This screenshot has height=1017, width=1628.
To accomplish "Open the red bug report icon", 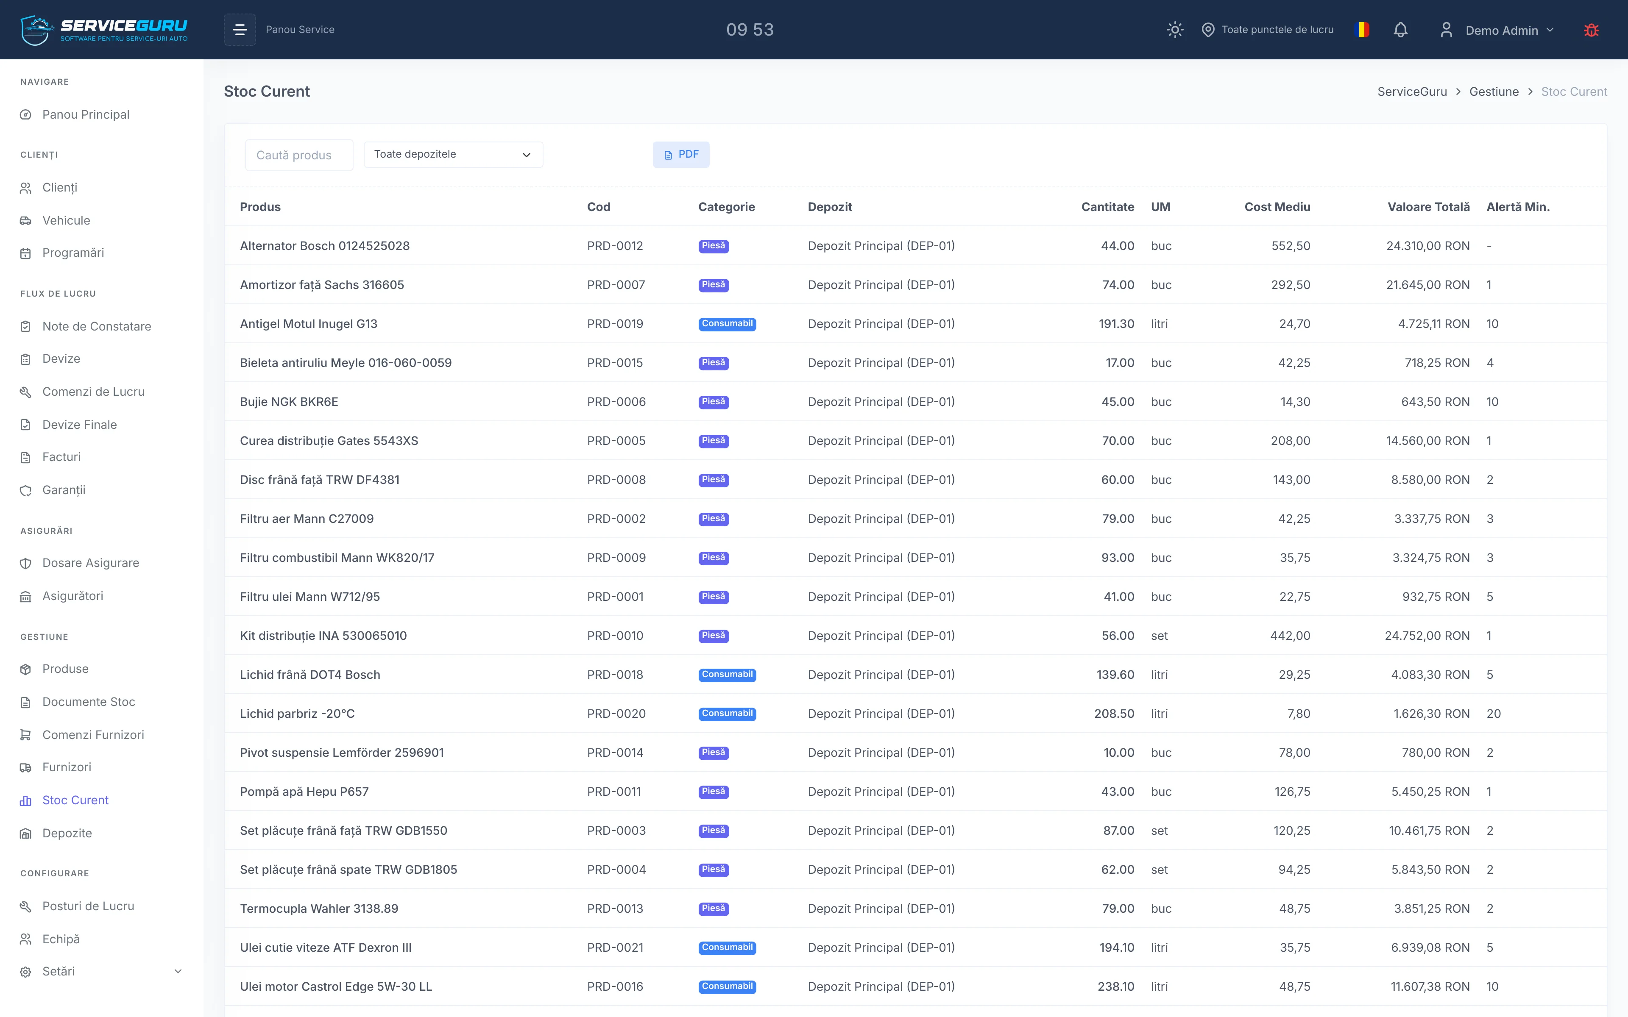I will click(1591, 30).
